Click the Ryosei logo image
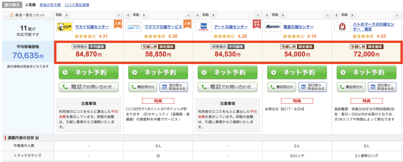403x162 pixels. [x=273, y=27]
